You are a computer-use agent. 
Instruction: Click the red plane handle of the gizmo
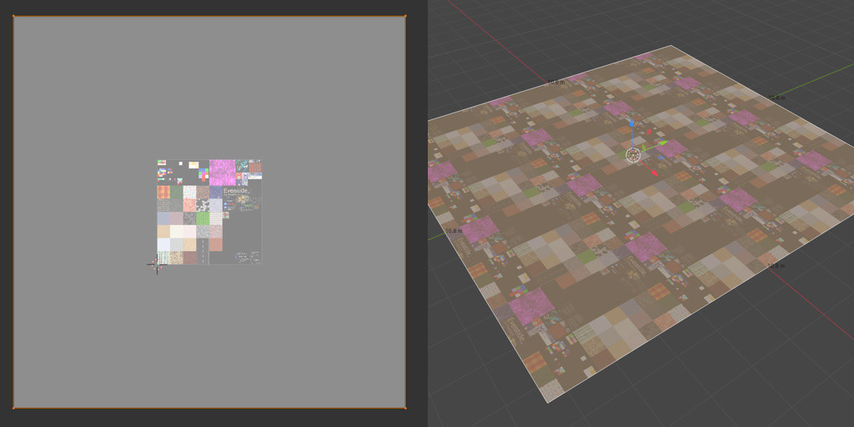[649, 132]
